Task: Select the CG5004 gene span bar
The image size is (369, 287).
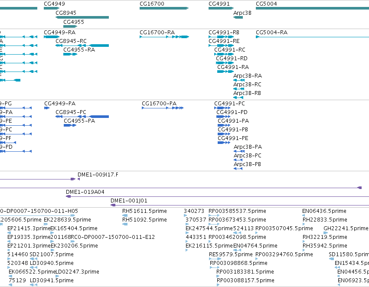Action: tap(312, 8)
